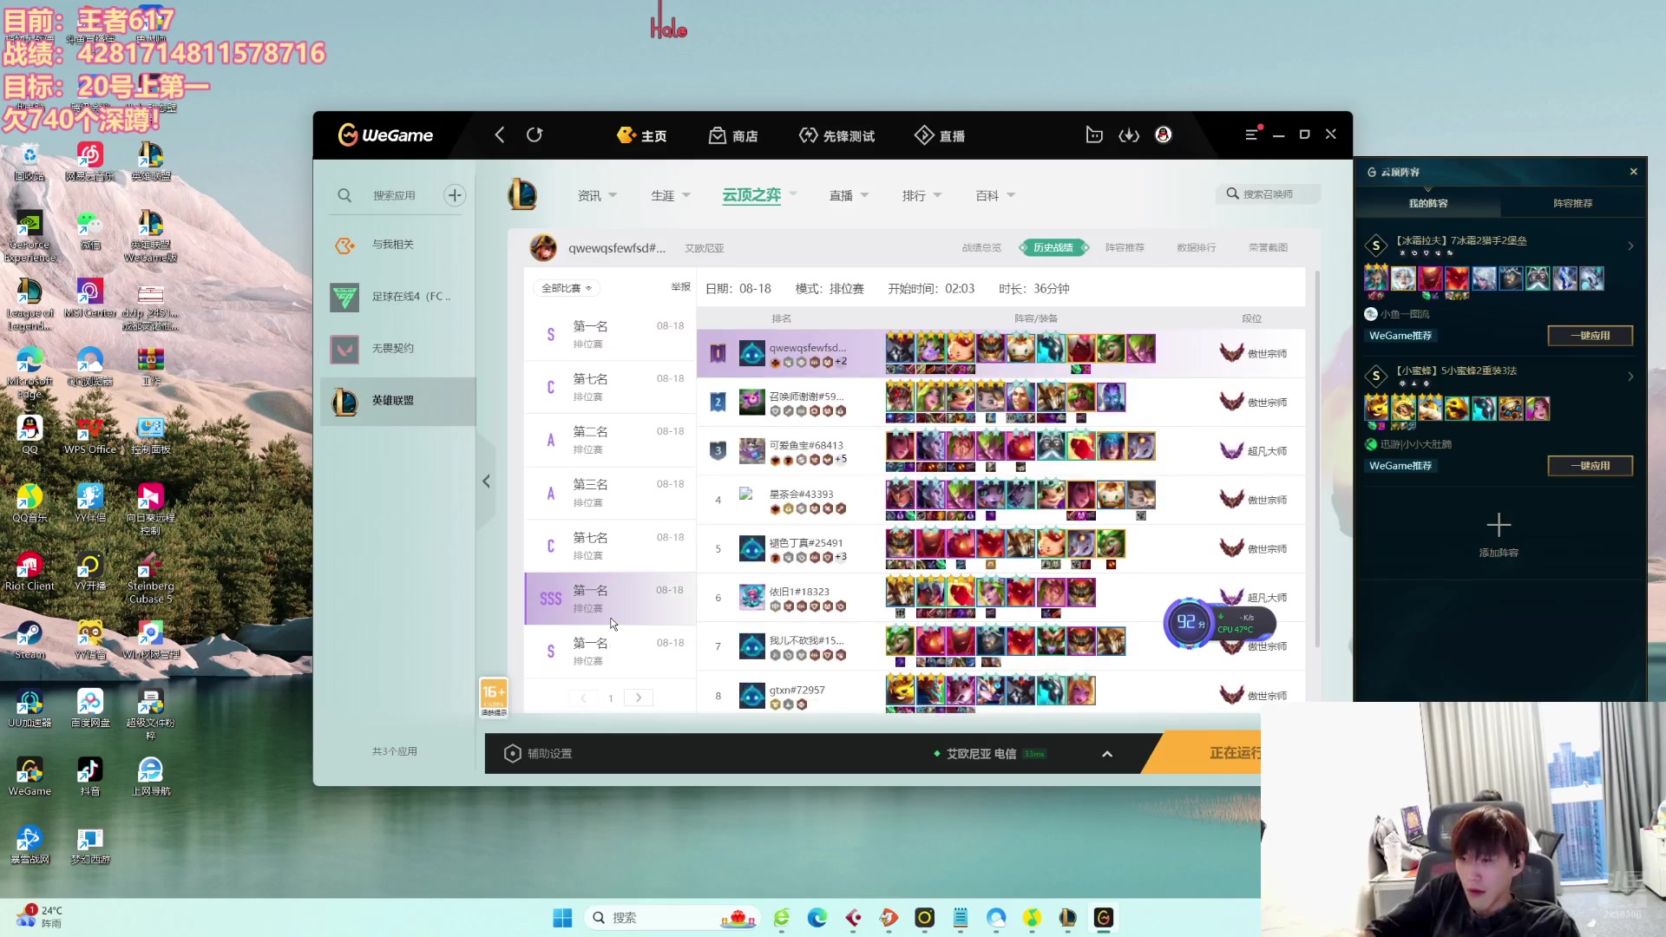Open Steam from the desktop icons
1666x937 pixels.
point(30,640)
